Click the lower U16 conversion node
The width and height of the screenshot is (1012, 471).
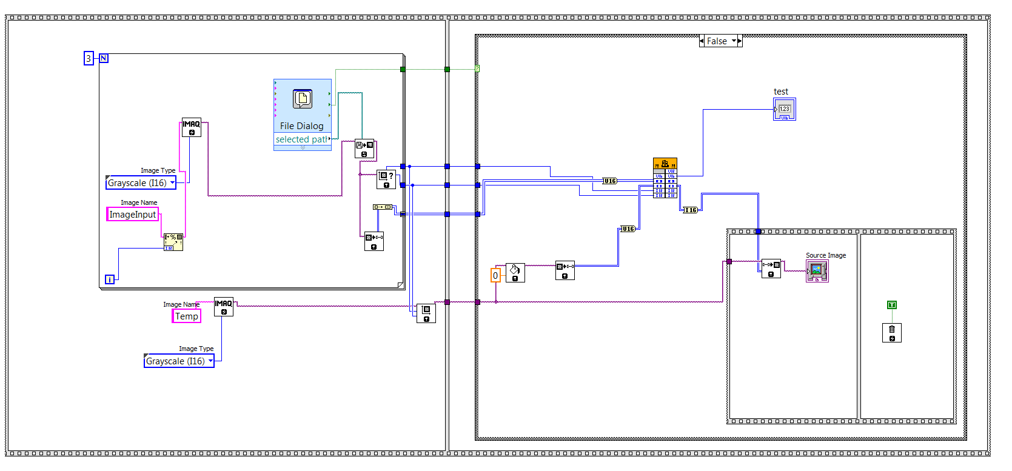pyautogui.click(x=628, y=229)
